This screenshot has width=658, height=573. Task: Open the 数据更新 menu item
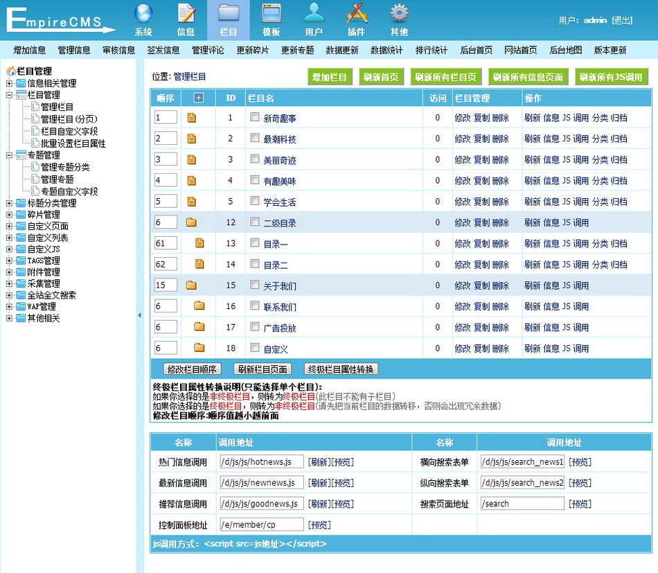[x=342, y=51]
